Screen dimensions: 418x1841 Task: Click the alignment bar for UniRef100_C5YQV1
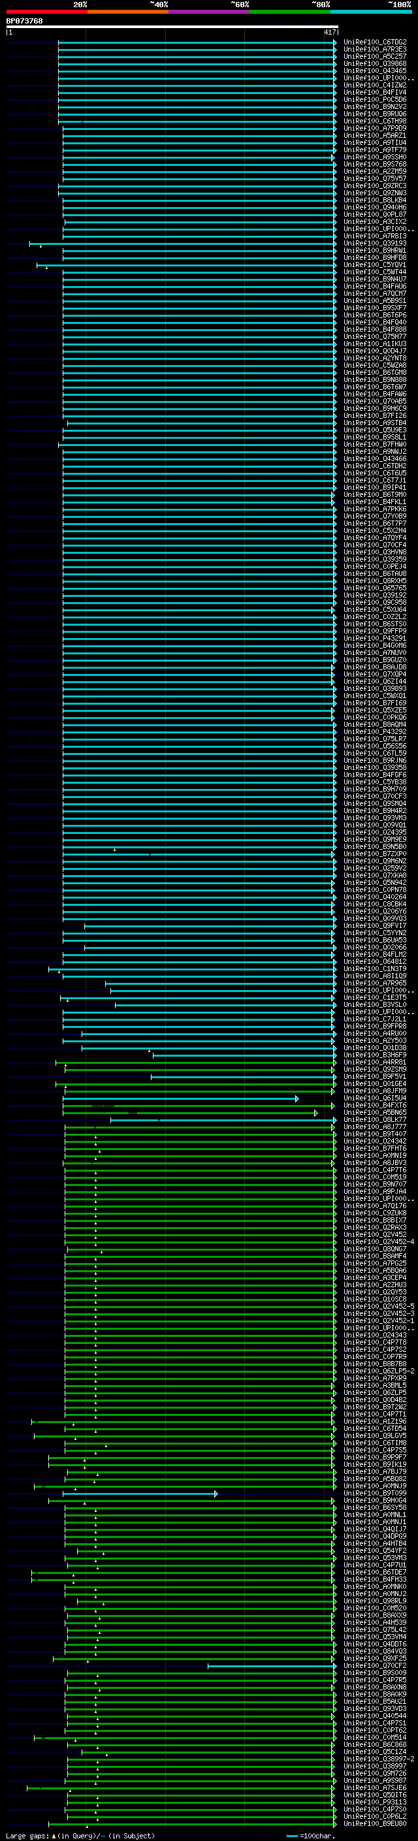187,265
